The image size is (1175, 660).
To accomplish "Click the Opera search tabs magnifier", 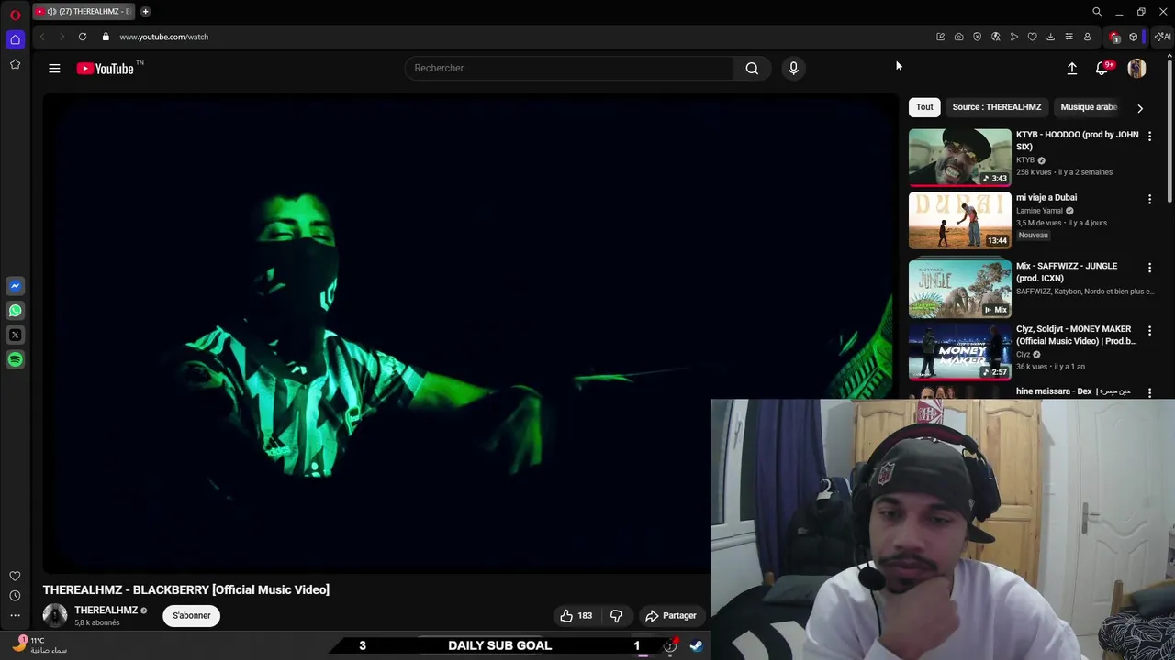I will pyautogui.click(x=1097, y=12).
